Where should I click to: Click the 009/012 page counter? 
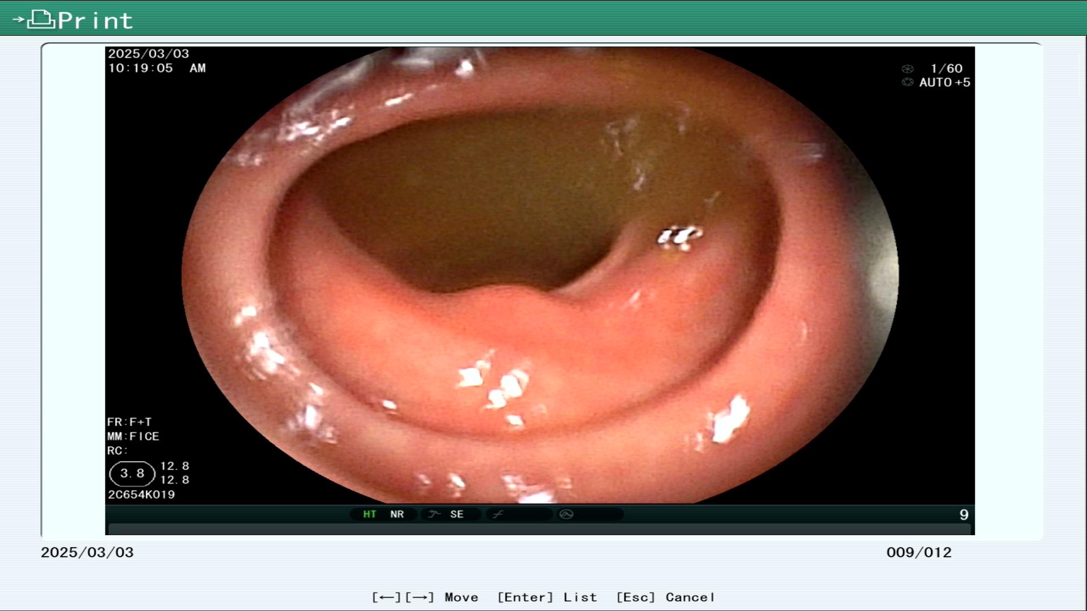[x=919, y=552]
